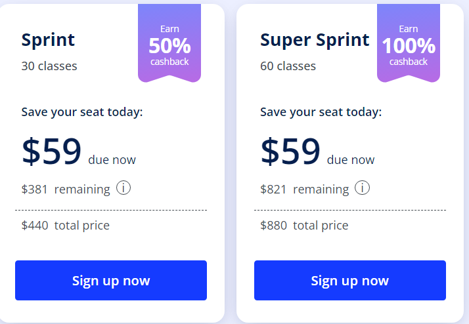The width and height of the screenshot is (469, 324).
Task: Click the $440 total price text
Action: [x=65, y=226]
